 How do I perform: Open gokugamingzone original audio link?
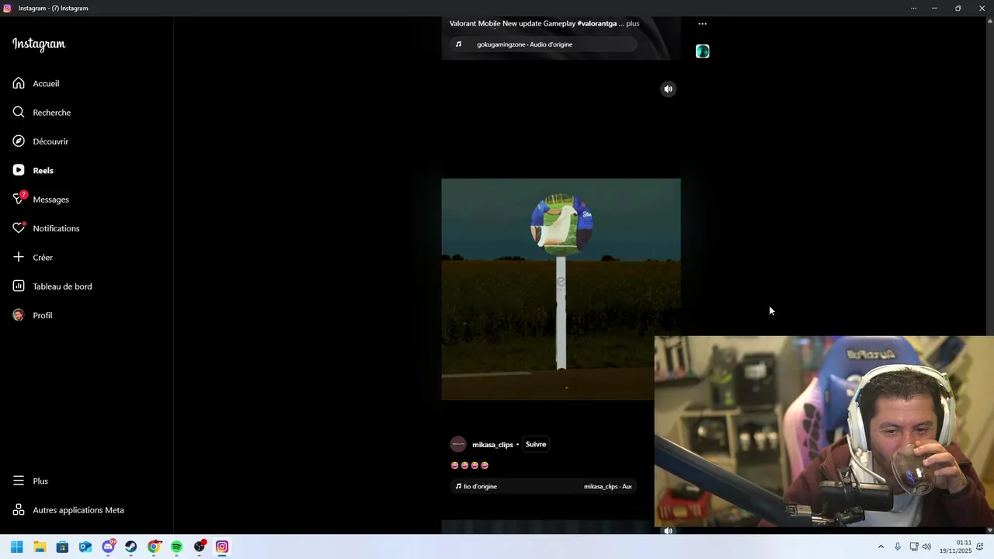pyautogui.click(x=524, y=44)
